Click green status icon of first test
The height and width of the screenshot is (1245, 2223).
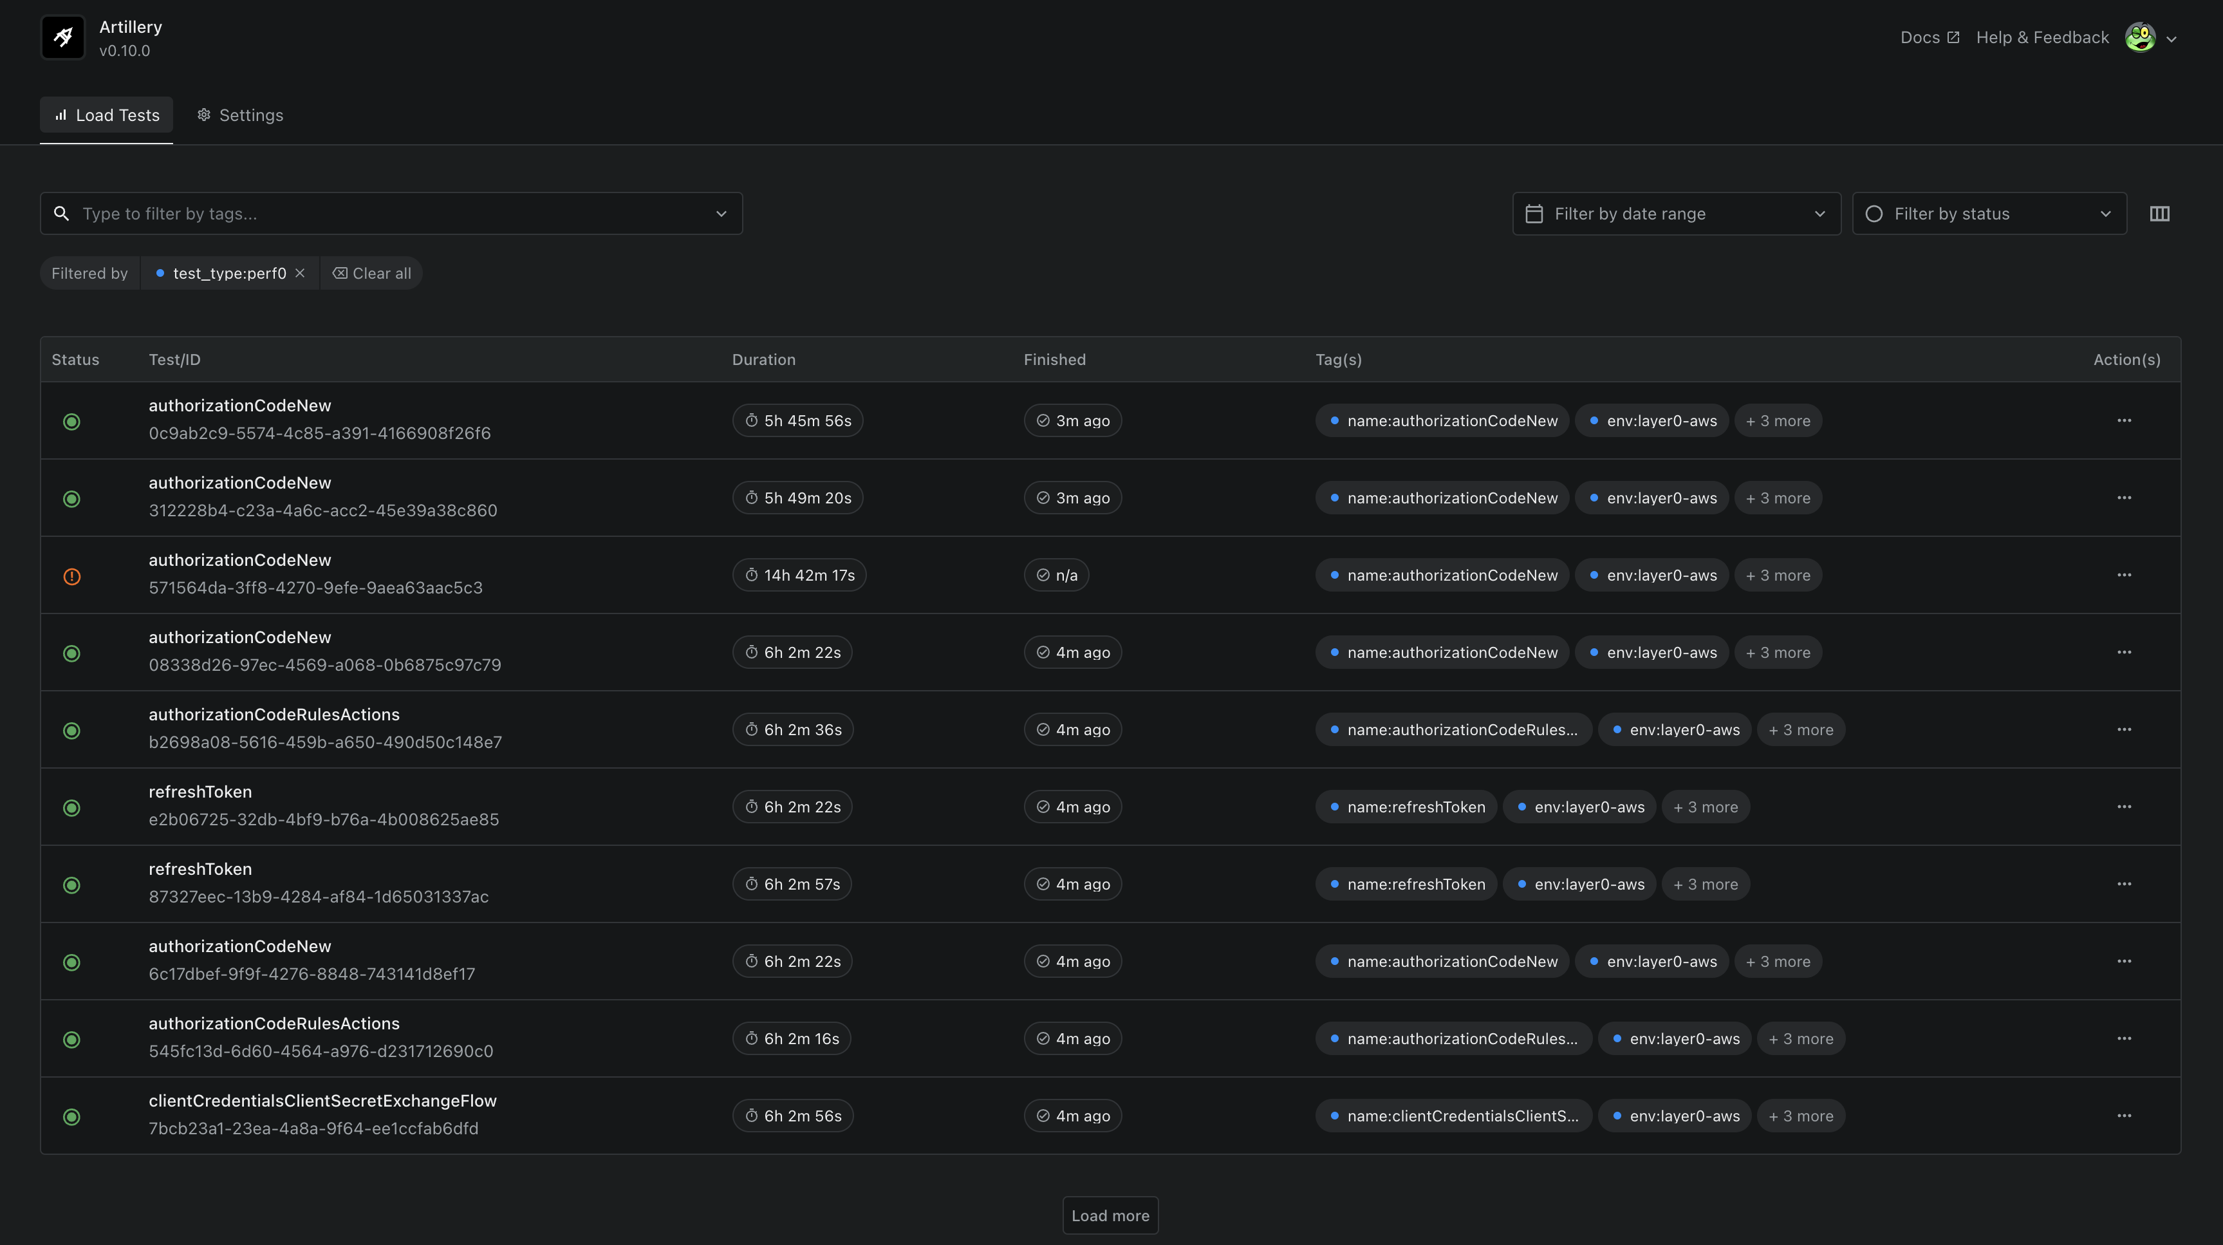click(71, 422)
